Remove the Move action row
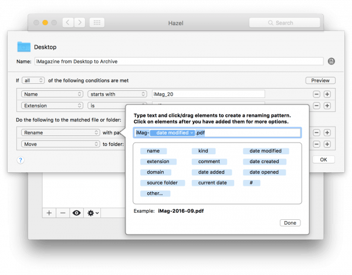Screen dimensions: 352x275 coord(317,144)
